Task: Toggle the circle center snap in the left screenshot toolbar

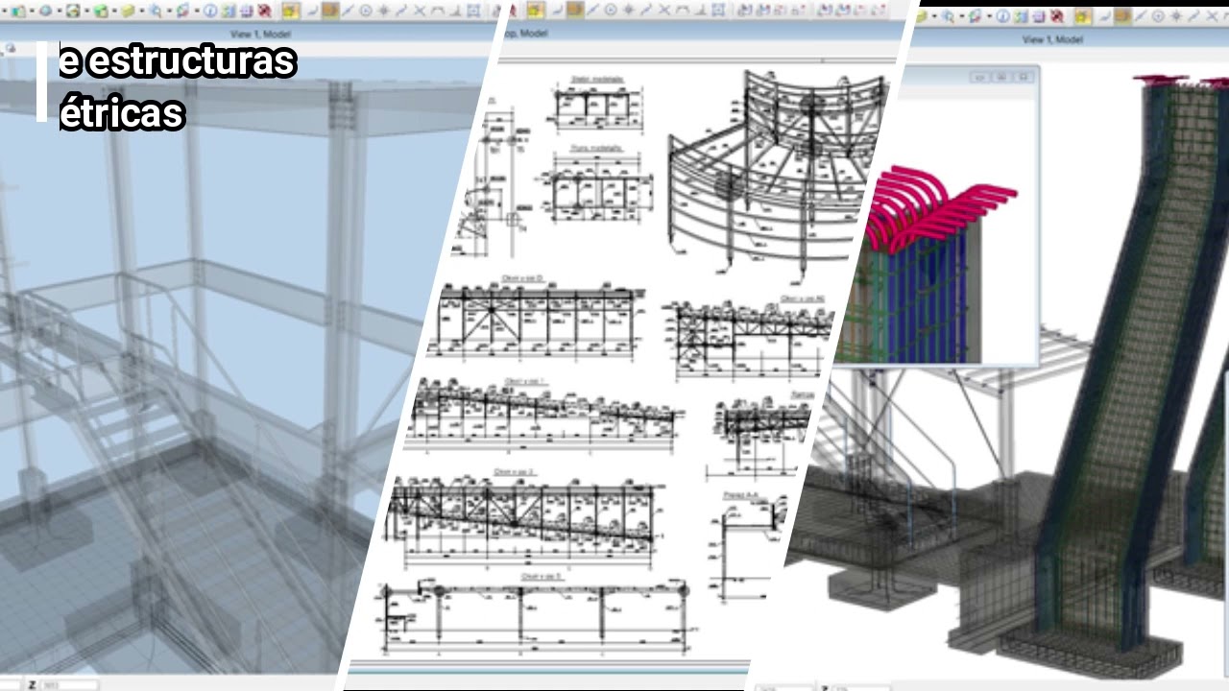Action: click(x=366, y=11)
